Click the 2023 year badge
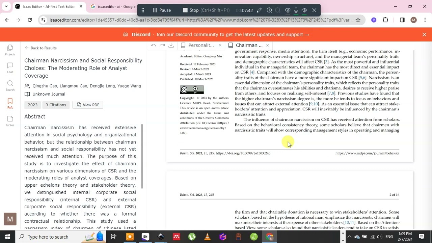Viewport: 432px width, 243px height. pyautogui.click(x=32, y=105)
